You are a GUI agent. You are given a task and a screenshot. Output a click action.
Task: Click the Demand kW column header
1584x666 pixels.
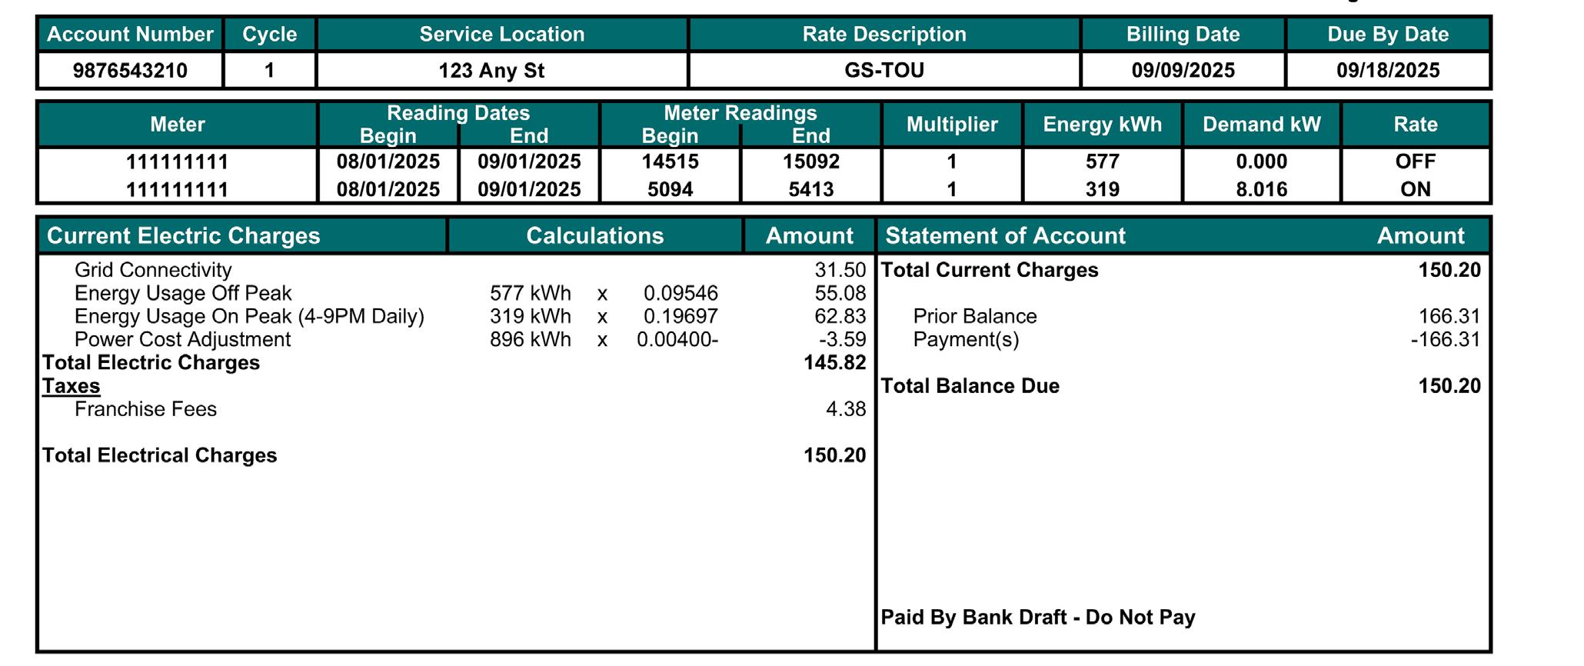click(x=1261, y=125)
